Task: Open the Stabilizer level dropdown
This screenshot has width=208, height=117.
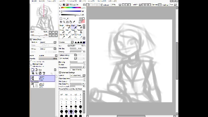Action: (175, 5)
